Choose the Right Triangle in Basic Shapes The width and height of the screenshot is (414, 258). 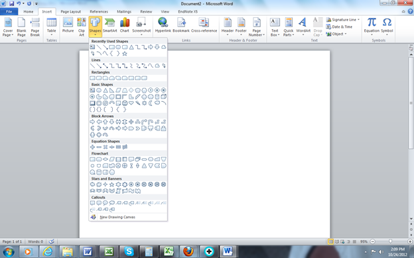[111, 90]
